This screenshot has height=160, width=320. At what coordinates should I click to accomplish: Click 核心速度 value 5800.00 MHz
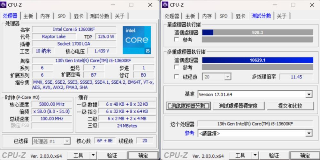tap(52, 104)
